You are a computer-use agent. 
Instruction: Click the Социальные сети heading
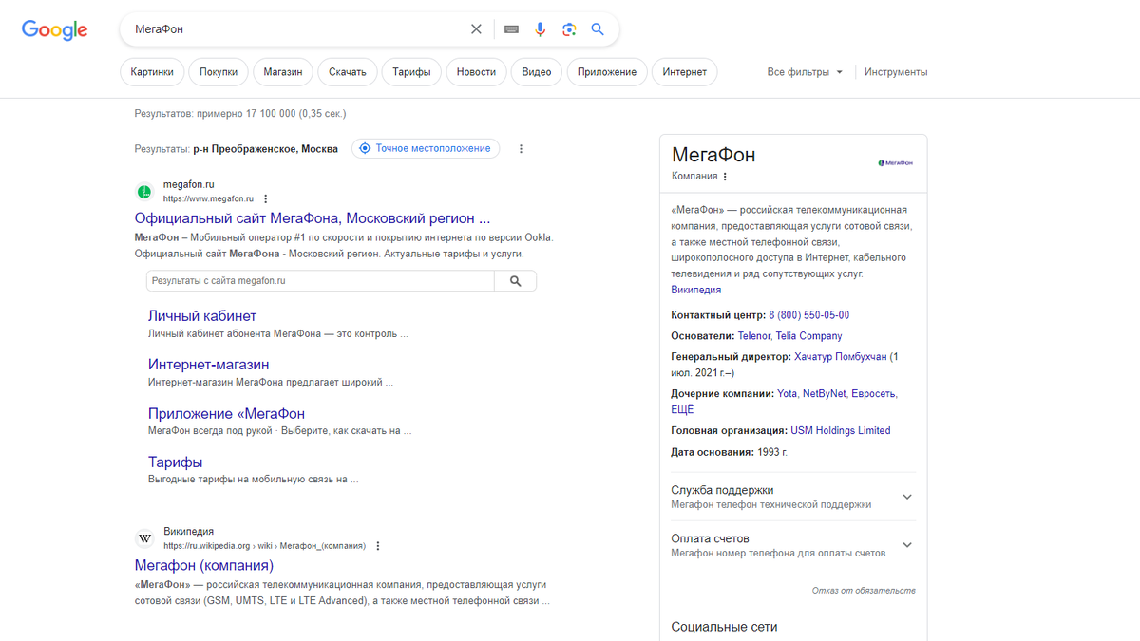tap(724, 627)
